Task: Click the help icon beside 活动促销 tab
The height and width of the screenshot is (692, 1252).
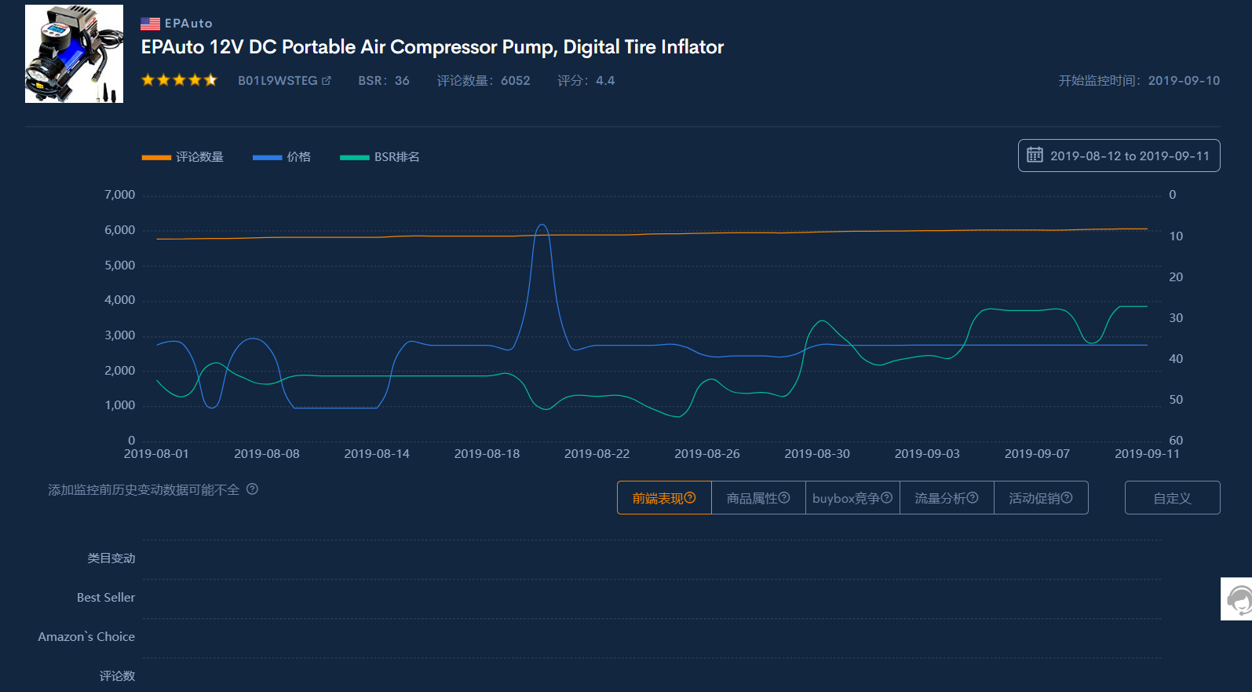Action: click(1067, 497)
